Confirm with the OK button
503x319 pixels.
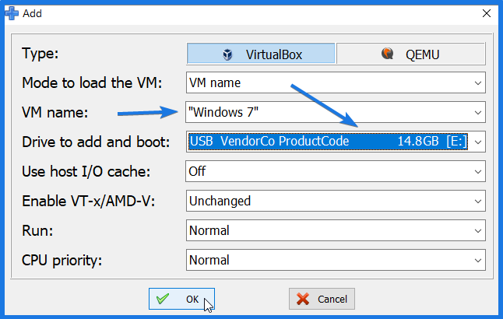click(x=181, y=299)
